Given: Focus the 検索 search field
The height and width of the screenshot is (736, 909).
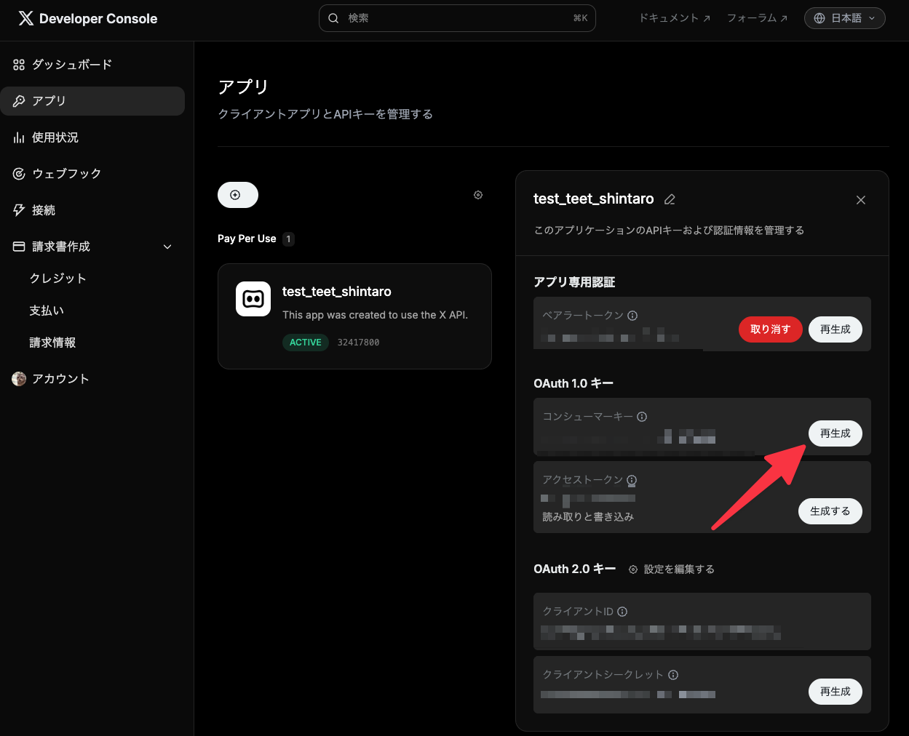Looking at the screenshot, I should [x=457, y=18].
